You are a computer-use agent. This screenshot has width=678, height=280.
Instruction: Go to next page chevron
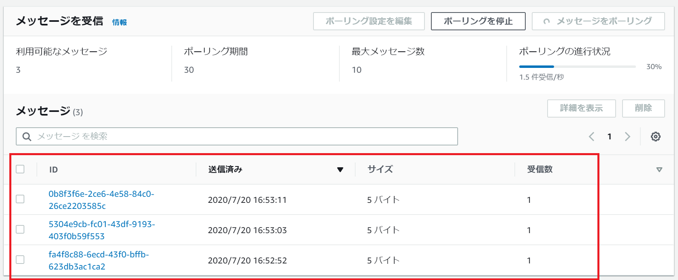coord(627,137)
